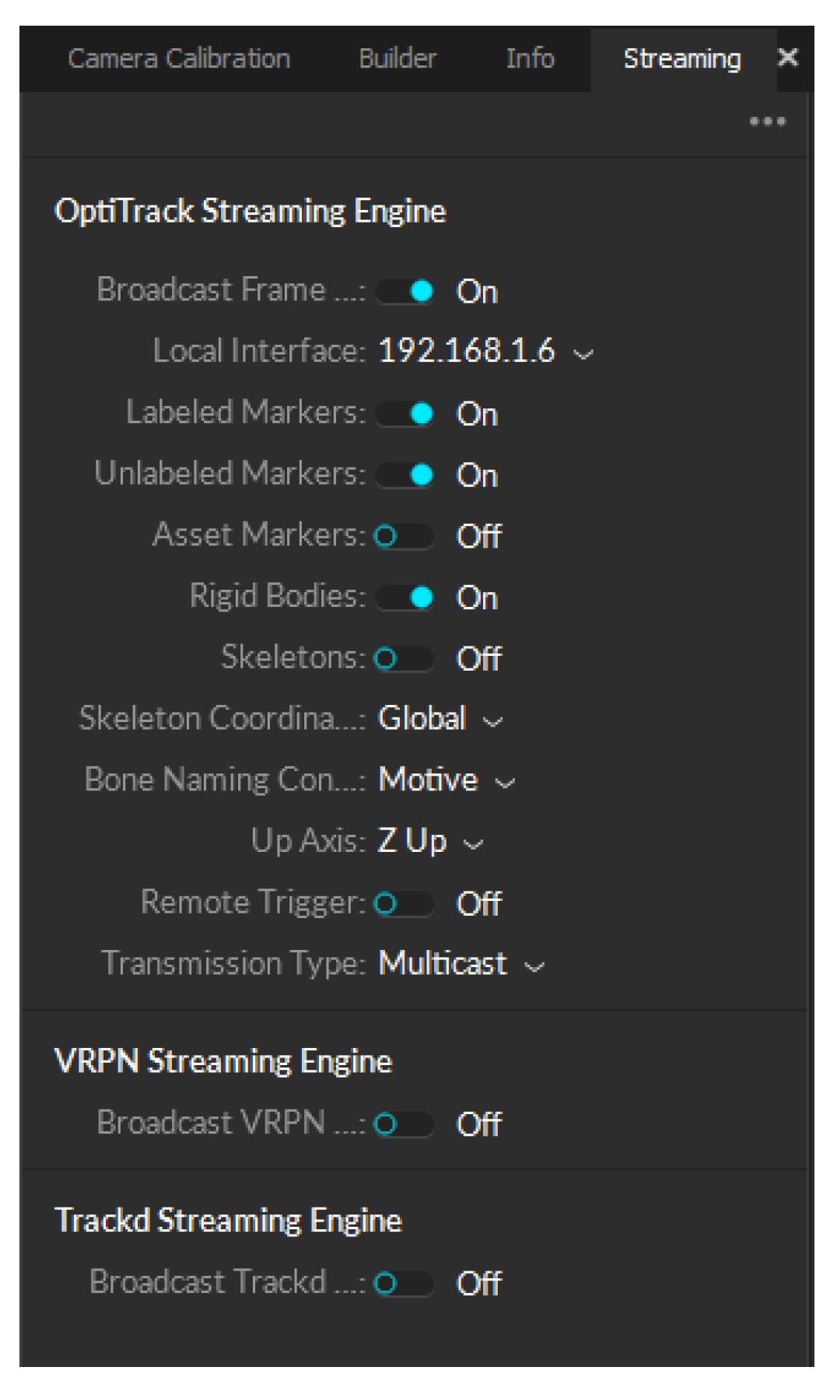Toggle Unlabeled Markers off
The image size is (837, 1388).
pos(405,475)
